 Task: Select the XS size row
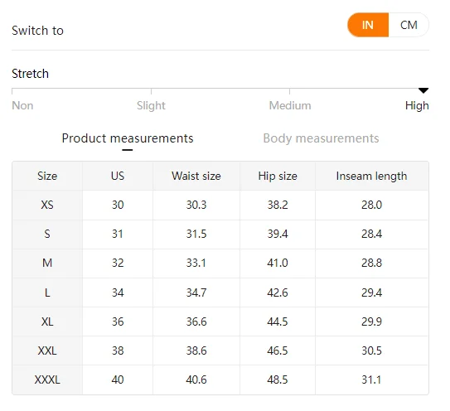coord(220,205)
